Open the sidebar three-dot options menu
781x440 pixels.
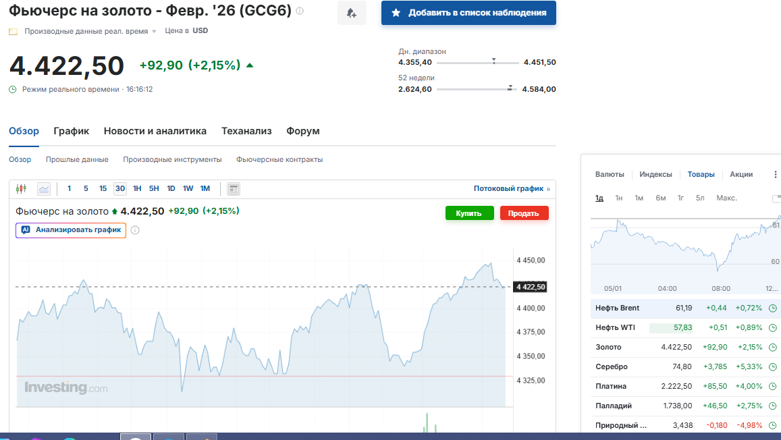(x=775, y=174)
